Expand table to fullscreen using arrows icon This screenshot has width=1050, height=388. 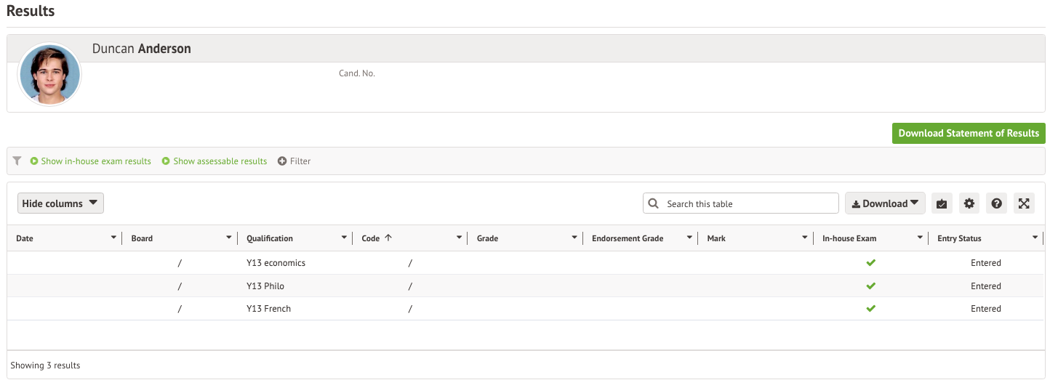(x=1024, y=204)
